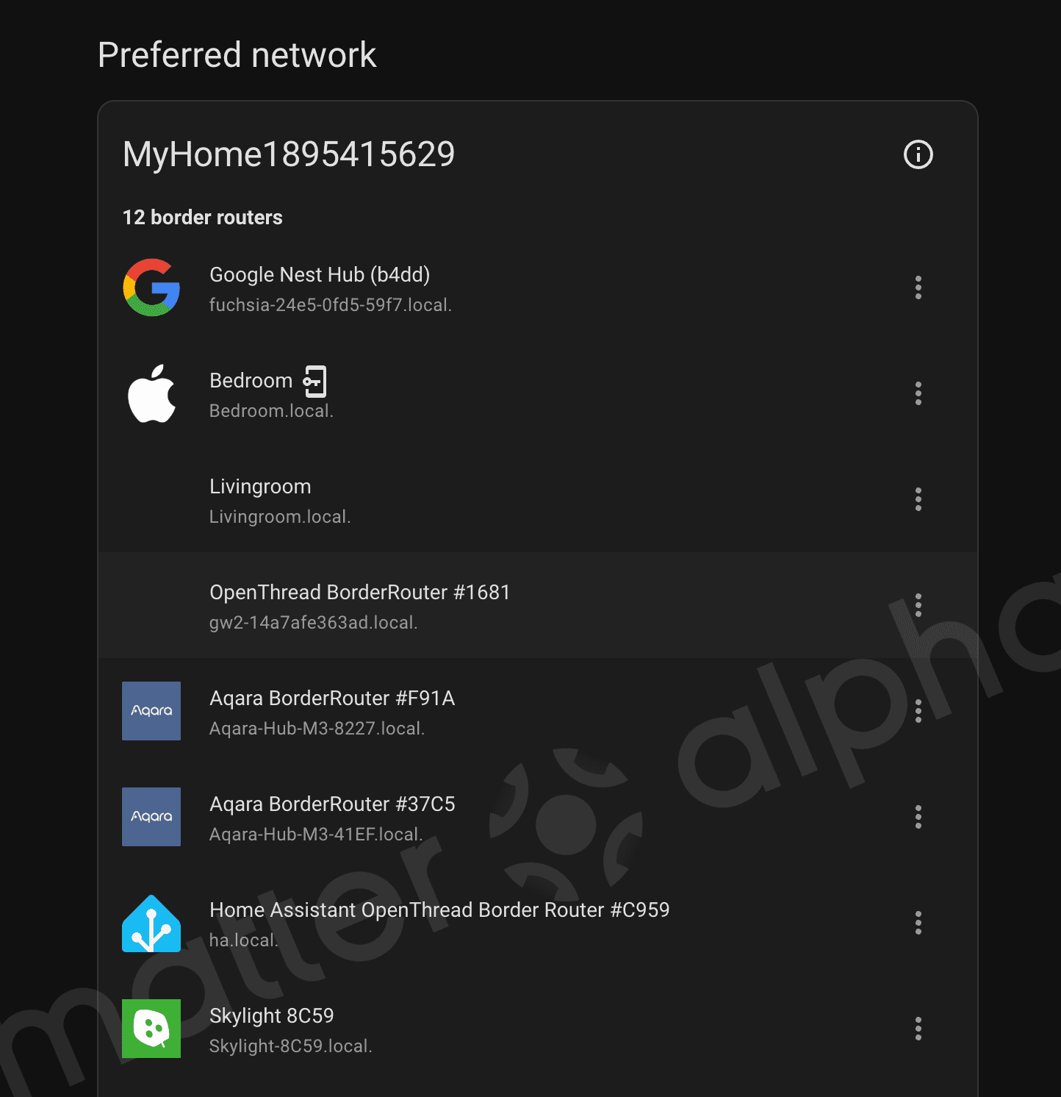
Task: Click the Google logo icon
Action: click(151, 287)
